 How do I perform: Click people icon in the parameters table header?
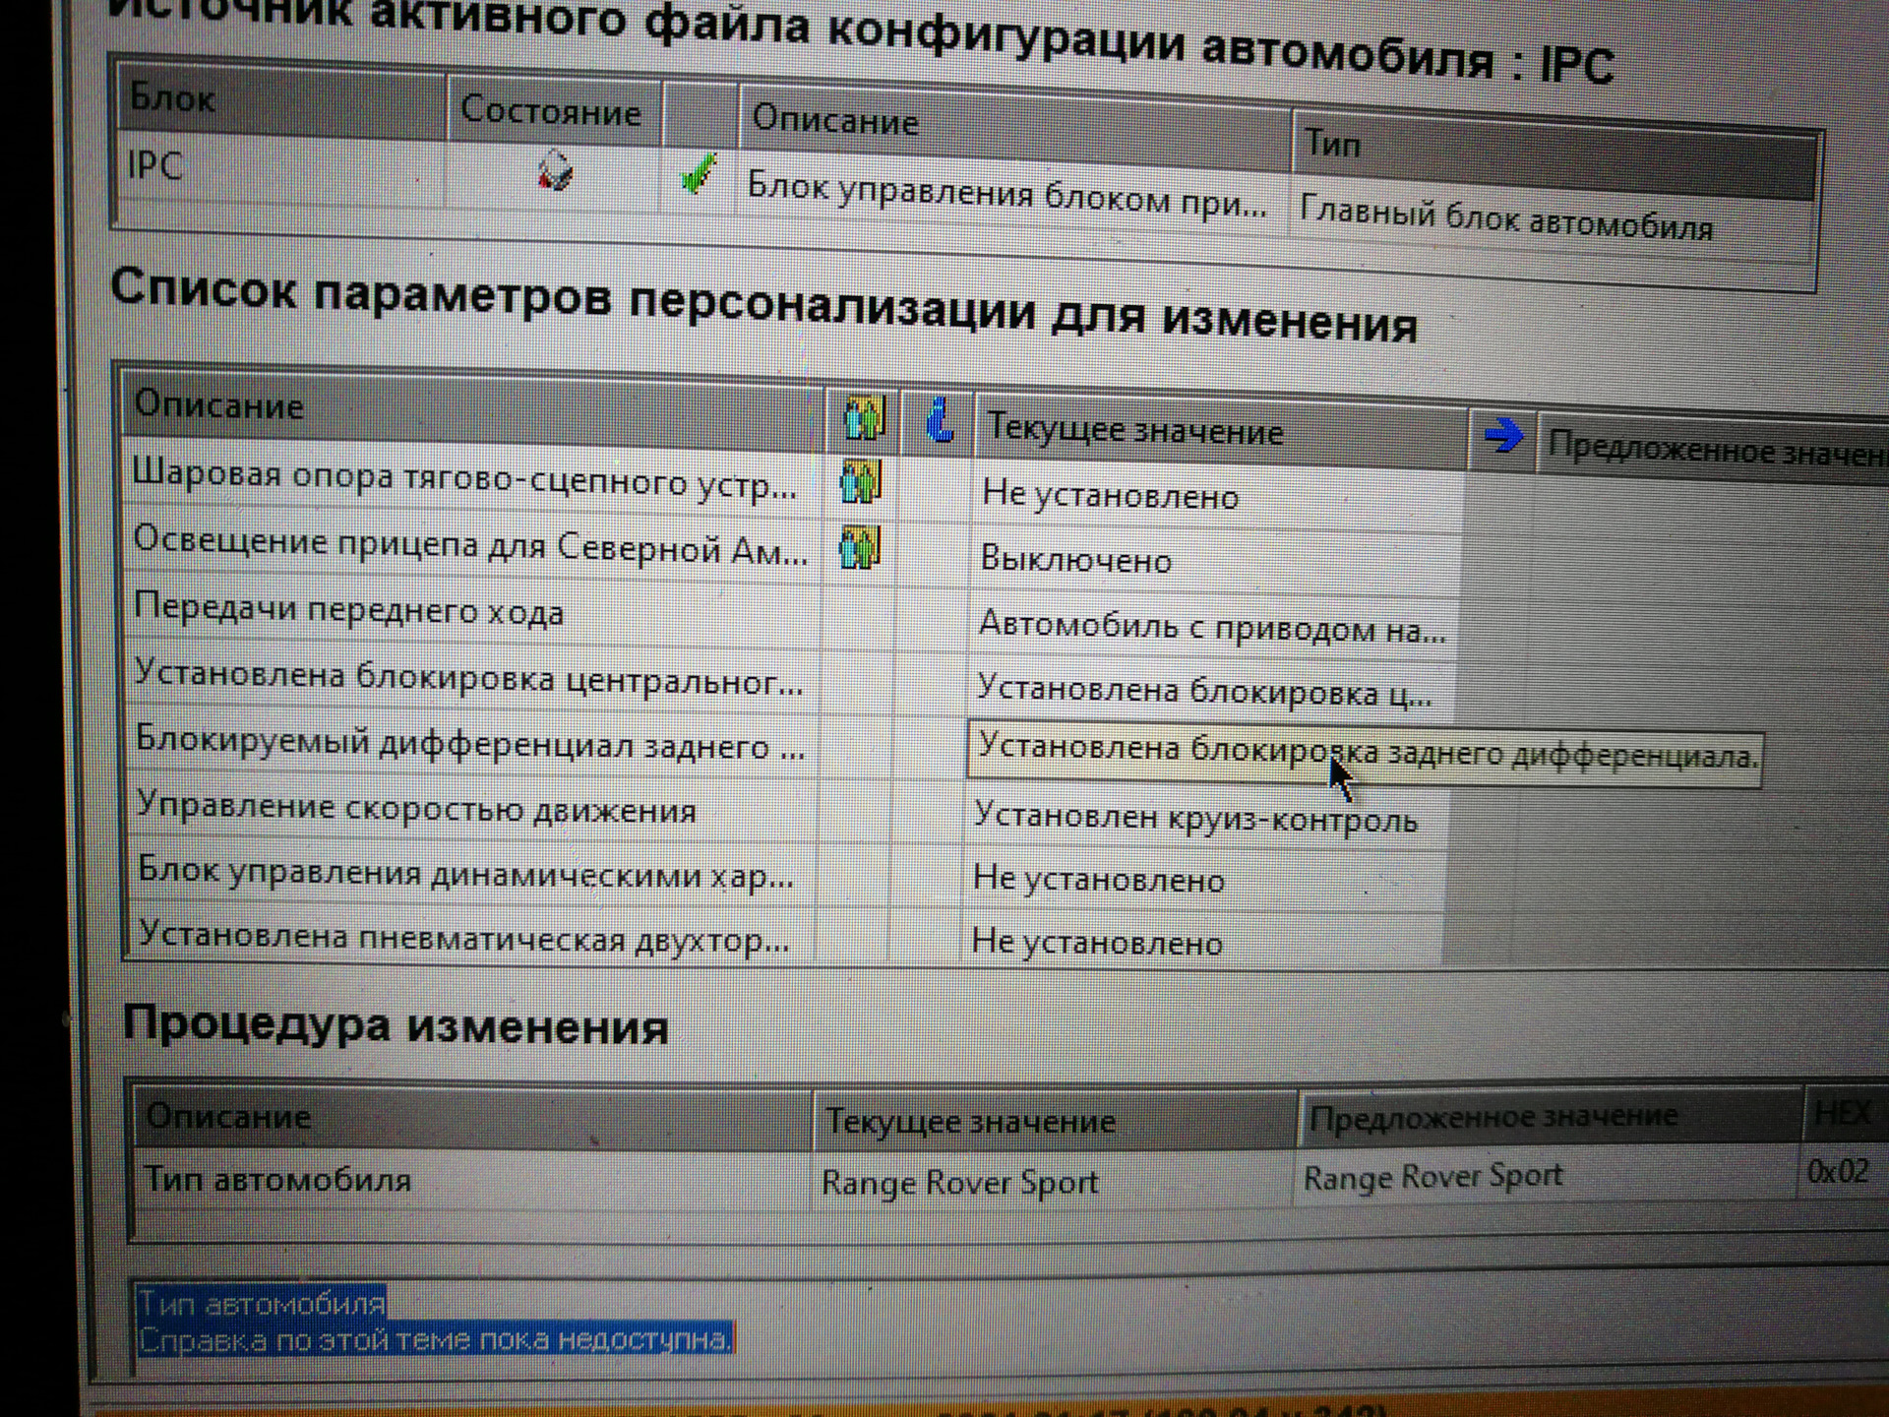point(864,418)
